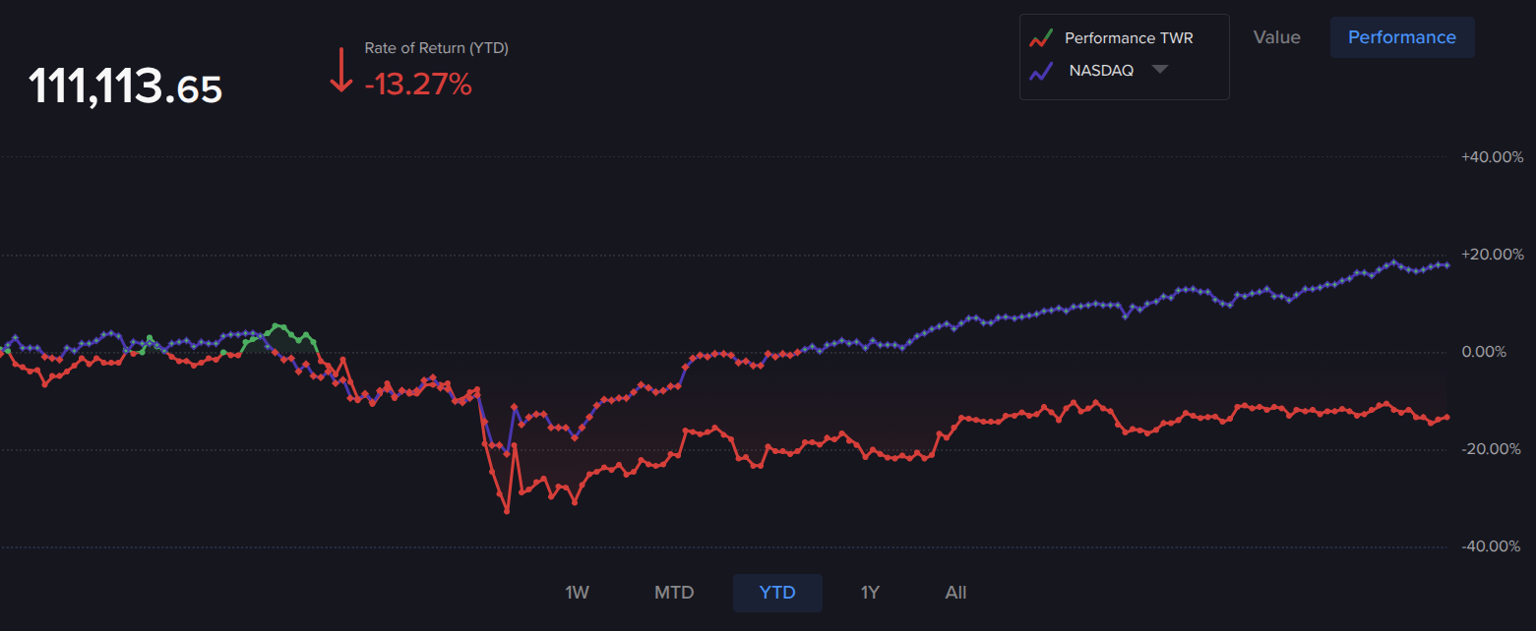This screenshot has width=1536, height=631.
Task: Click the last NASDAQ data point at right
Action: click(x=1446, y=264)
